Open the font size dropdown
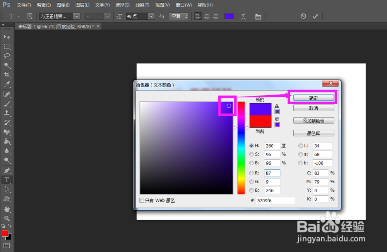 point(151,16)
